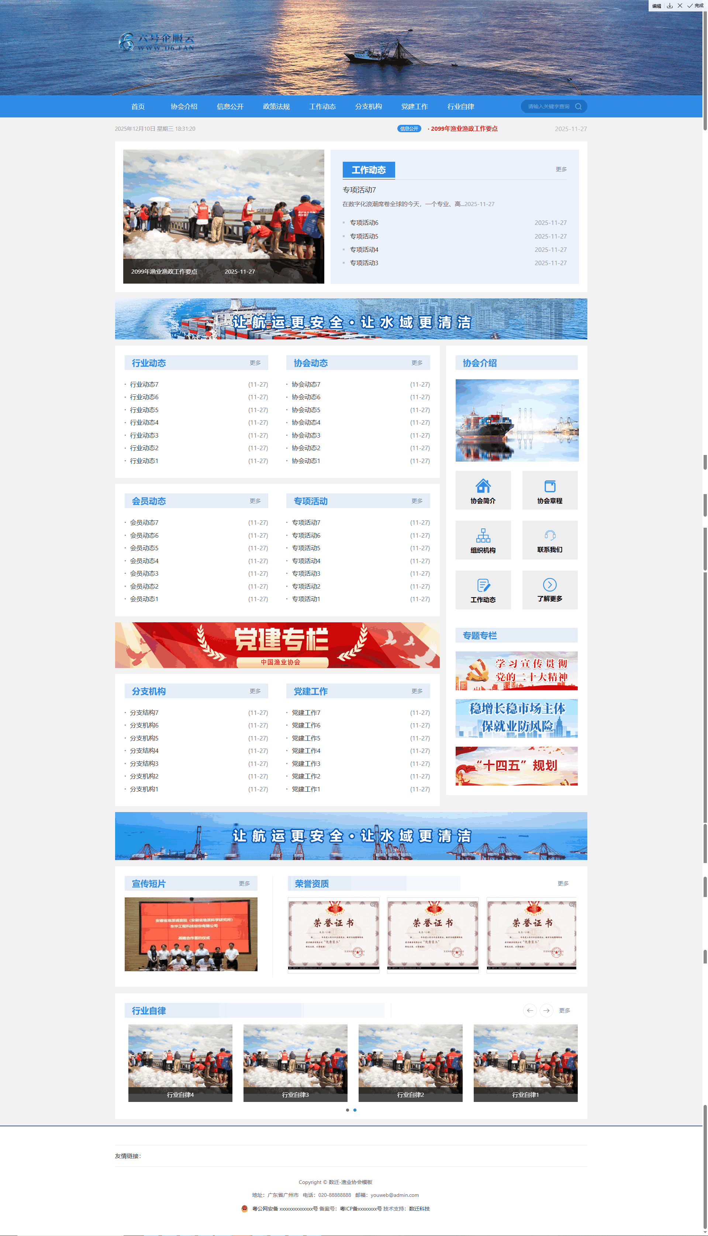Click the download icon in screenshot toolbar
Image resolution: width=708 pixels, height=1236 pixels.
click(x=670, y=6)
